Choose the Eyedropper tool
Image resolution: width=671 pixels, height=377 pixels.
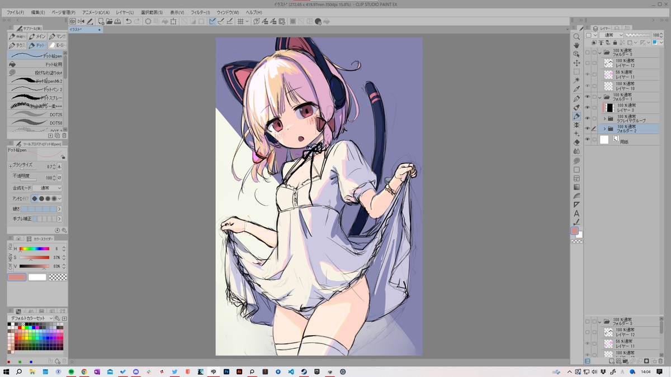[577, 89]
